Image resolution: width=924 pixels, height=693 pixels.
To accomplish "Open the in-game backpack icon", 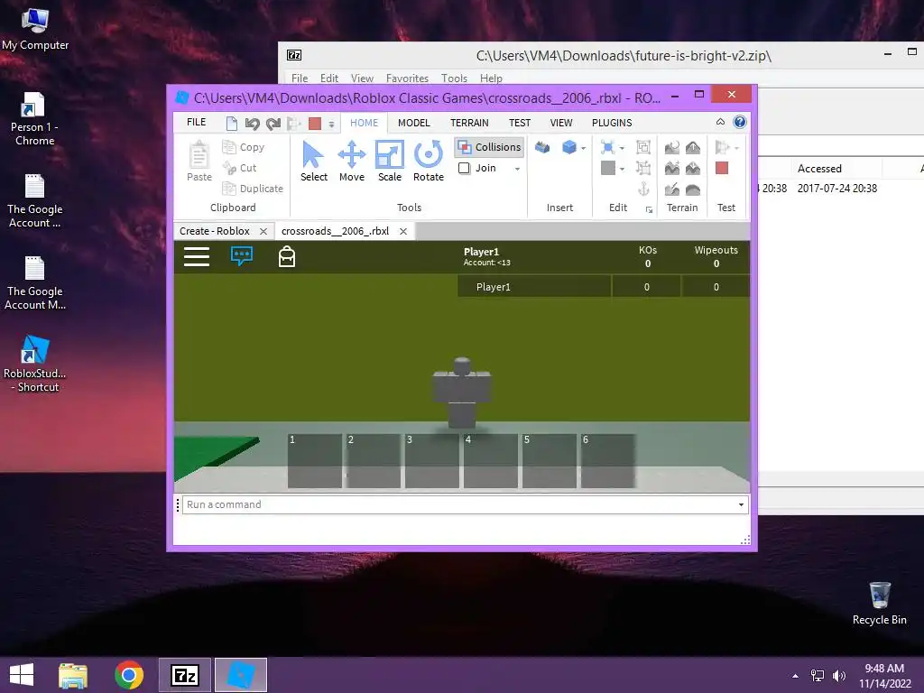I will coord(287,256).
